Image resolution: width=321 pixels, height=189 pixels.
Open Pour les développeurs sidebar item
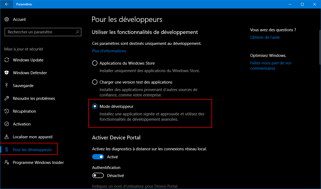pos(32,150)
